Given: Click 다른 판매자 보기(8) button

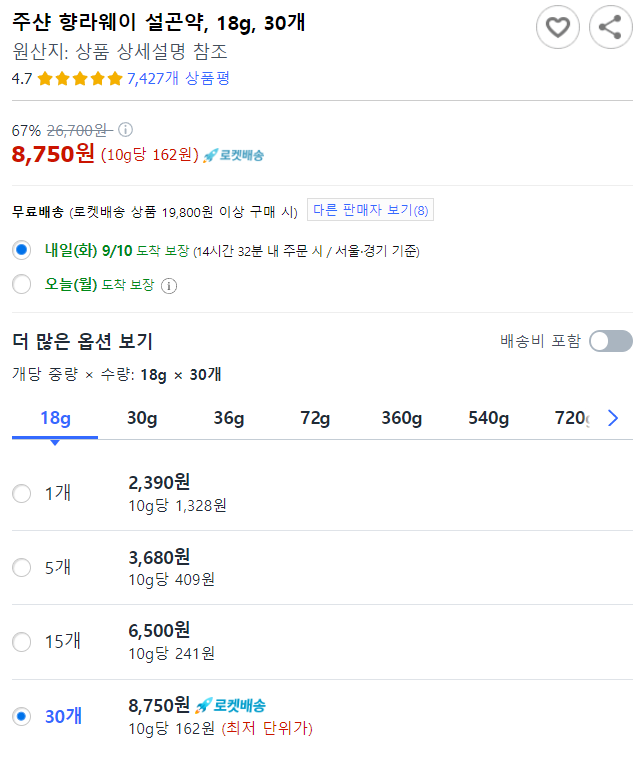Looking at the screenshot, I should pyautogui.click(x=370, y=210).
